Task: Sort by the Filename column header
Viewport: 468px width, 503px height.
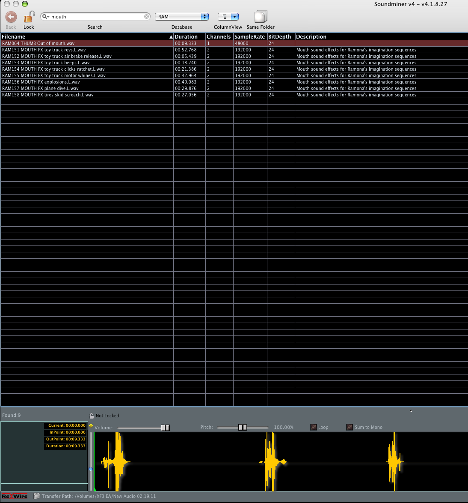Action: pos(87,36)
